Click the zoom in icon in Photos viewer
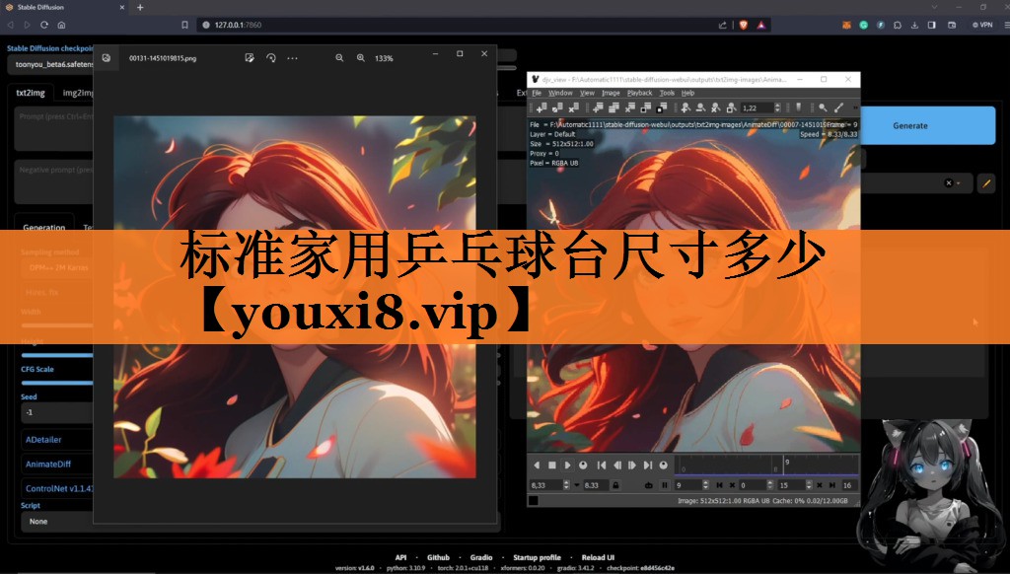The image size is (1010, 574). click(361, 58)
